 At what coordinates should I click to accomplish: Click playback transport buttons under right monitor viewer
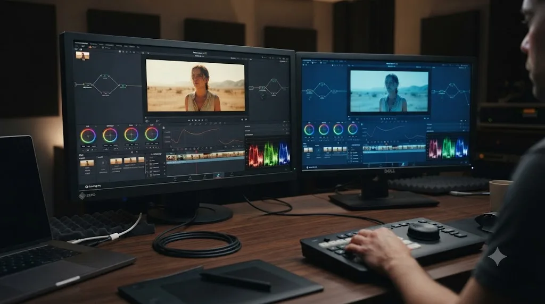(x=389, y=119)
